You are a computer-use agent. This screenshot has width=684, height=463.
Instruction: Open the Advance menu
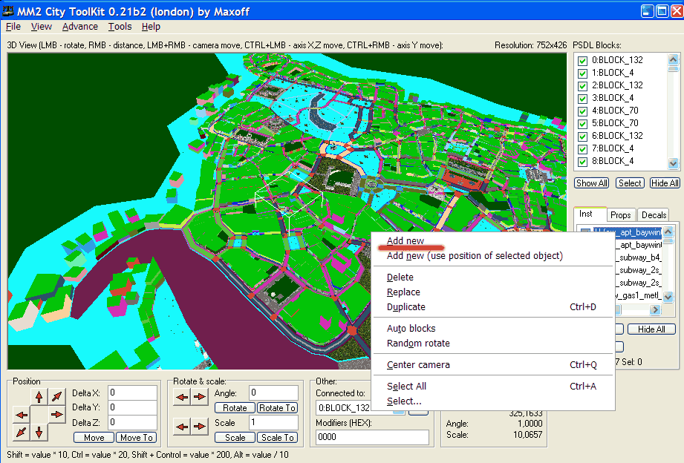click(x=79, y=26)
